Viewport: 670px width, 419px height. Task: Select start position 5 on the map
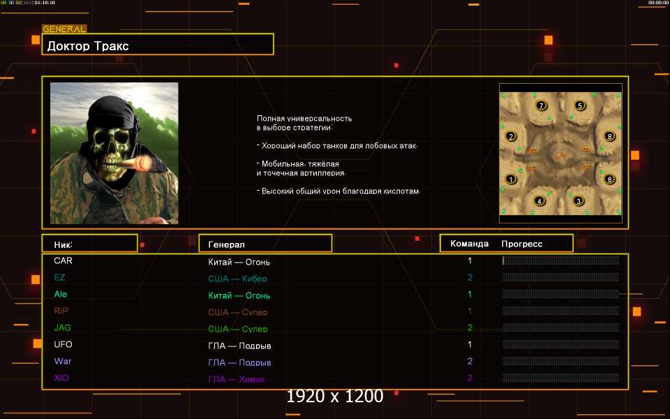(579, 105)
